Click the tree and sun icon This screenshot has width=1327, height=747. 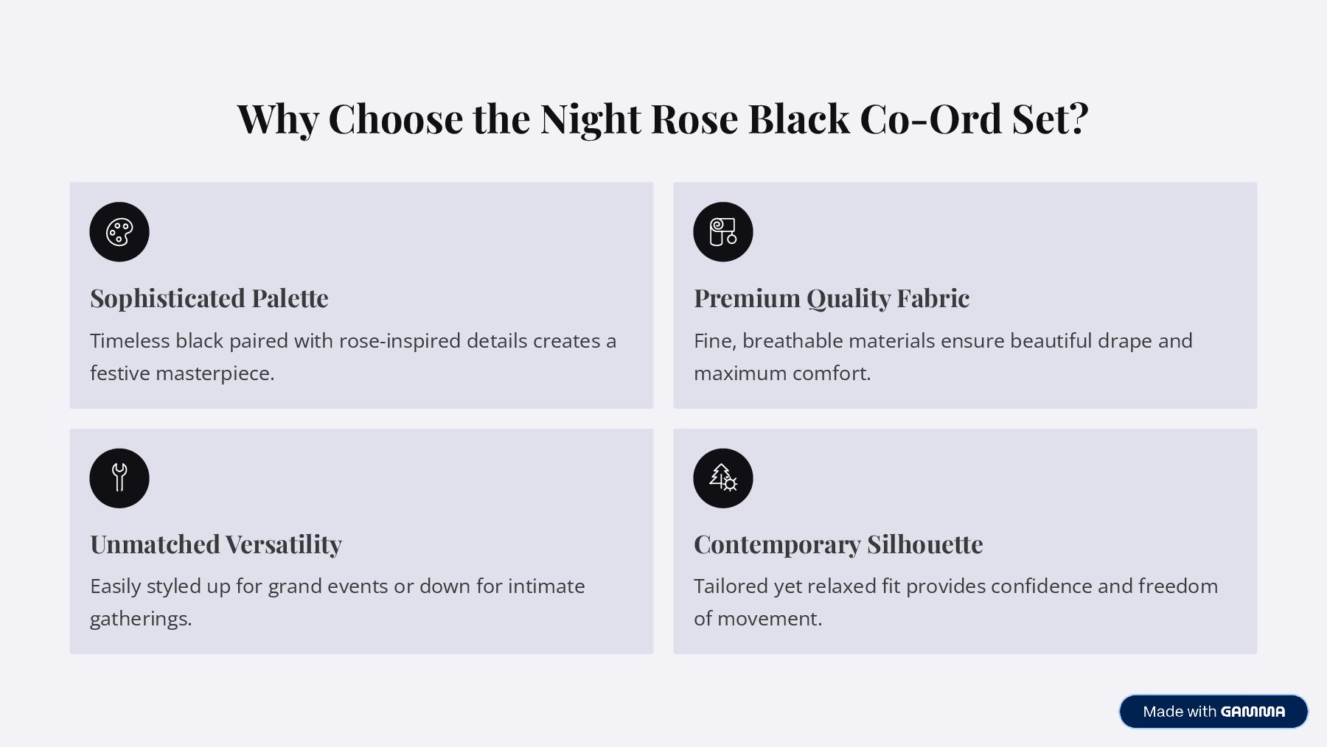coord(722,478)
